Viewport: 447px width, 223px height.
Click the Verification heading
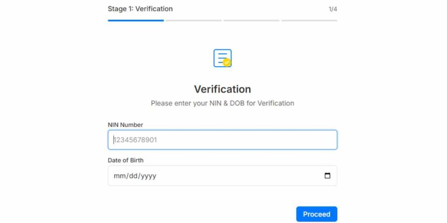222,89
